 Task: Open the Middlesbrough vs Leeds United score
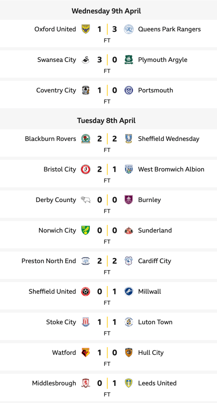(x=107, y=384)
